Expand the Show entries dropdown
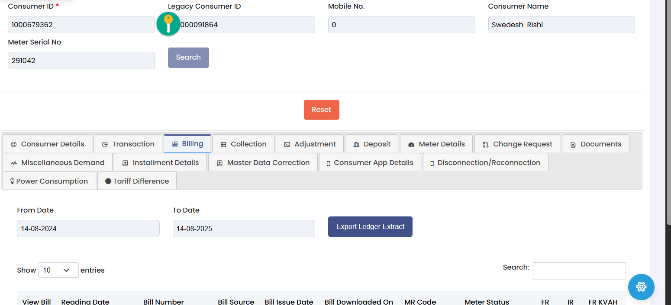 (58, 270)
